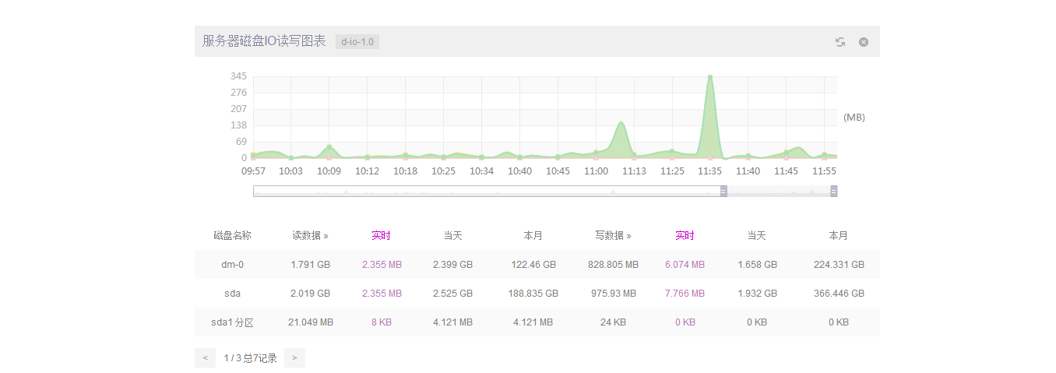
Task: Select 实时 under the 读数据 section
Action: tap(381, 235)
